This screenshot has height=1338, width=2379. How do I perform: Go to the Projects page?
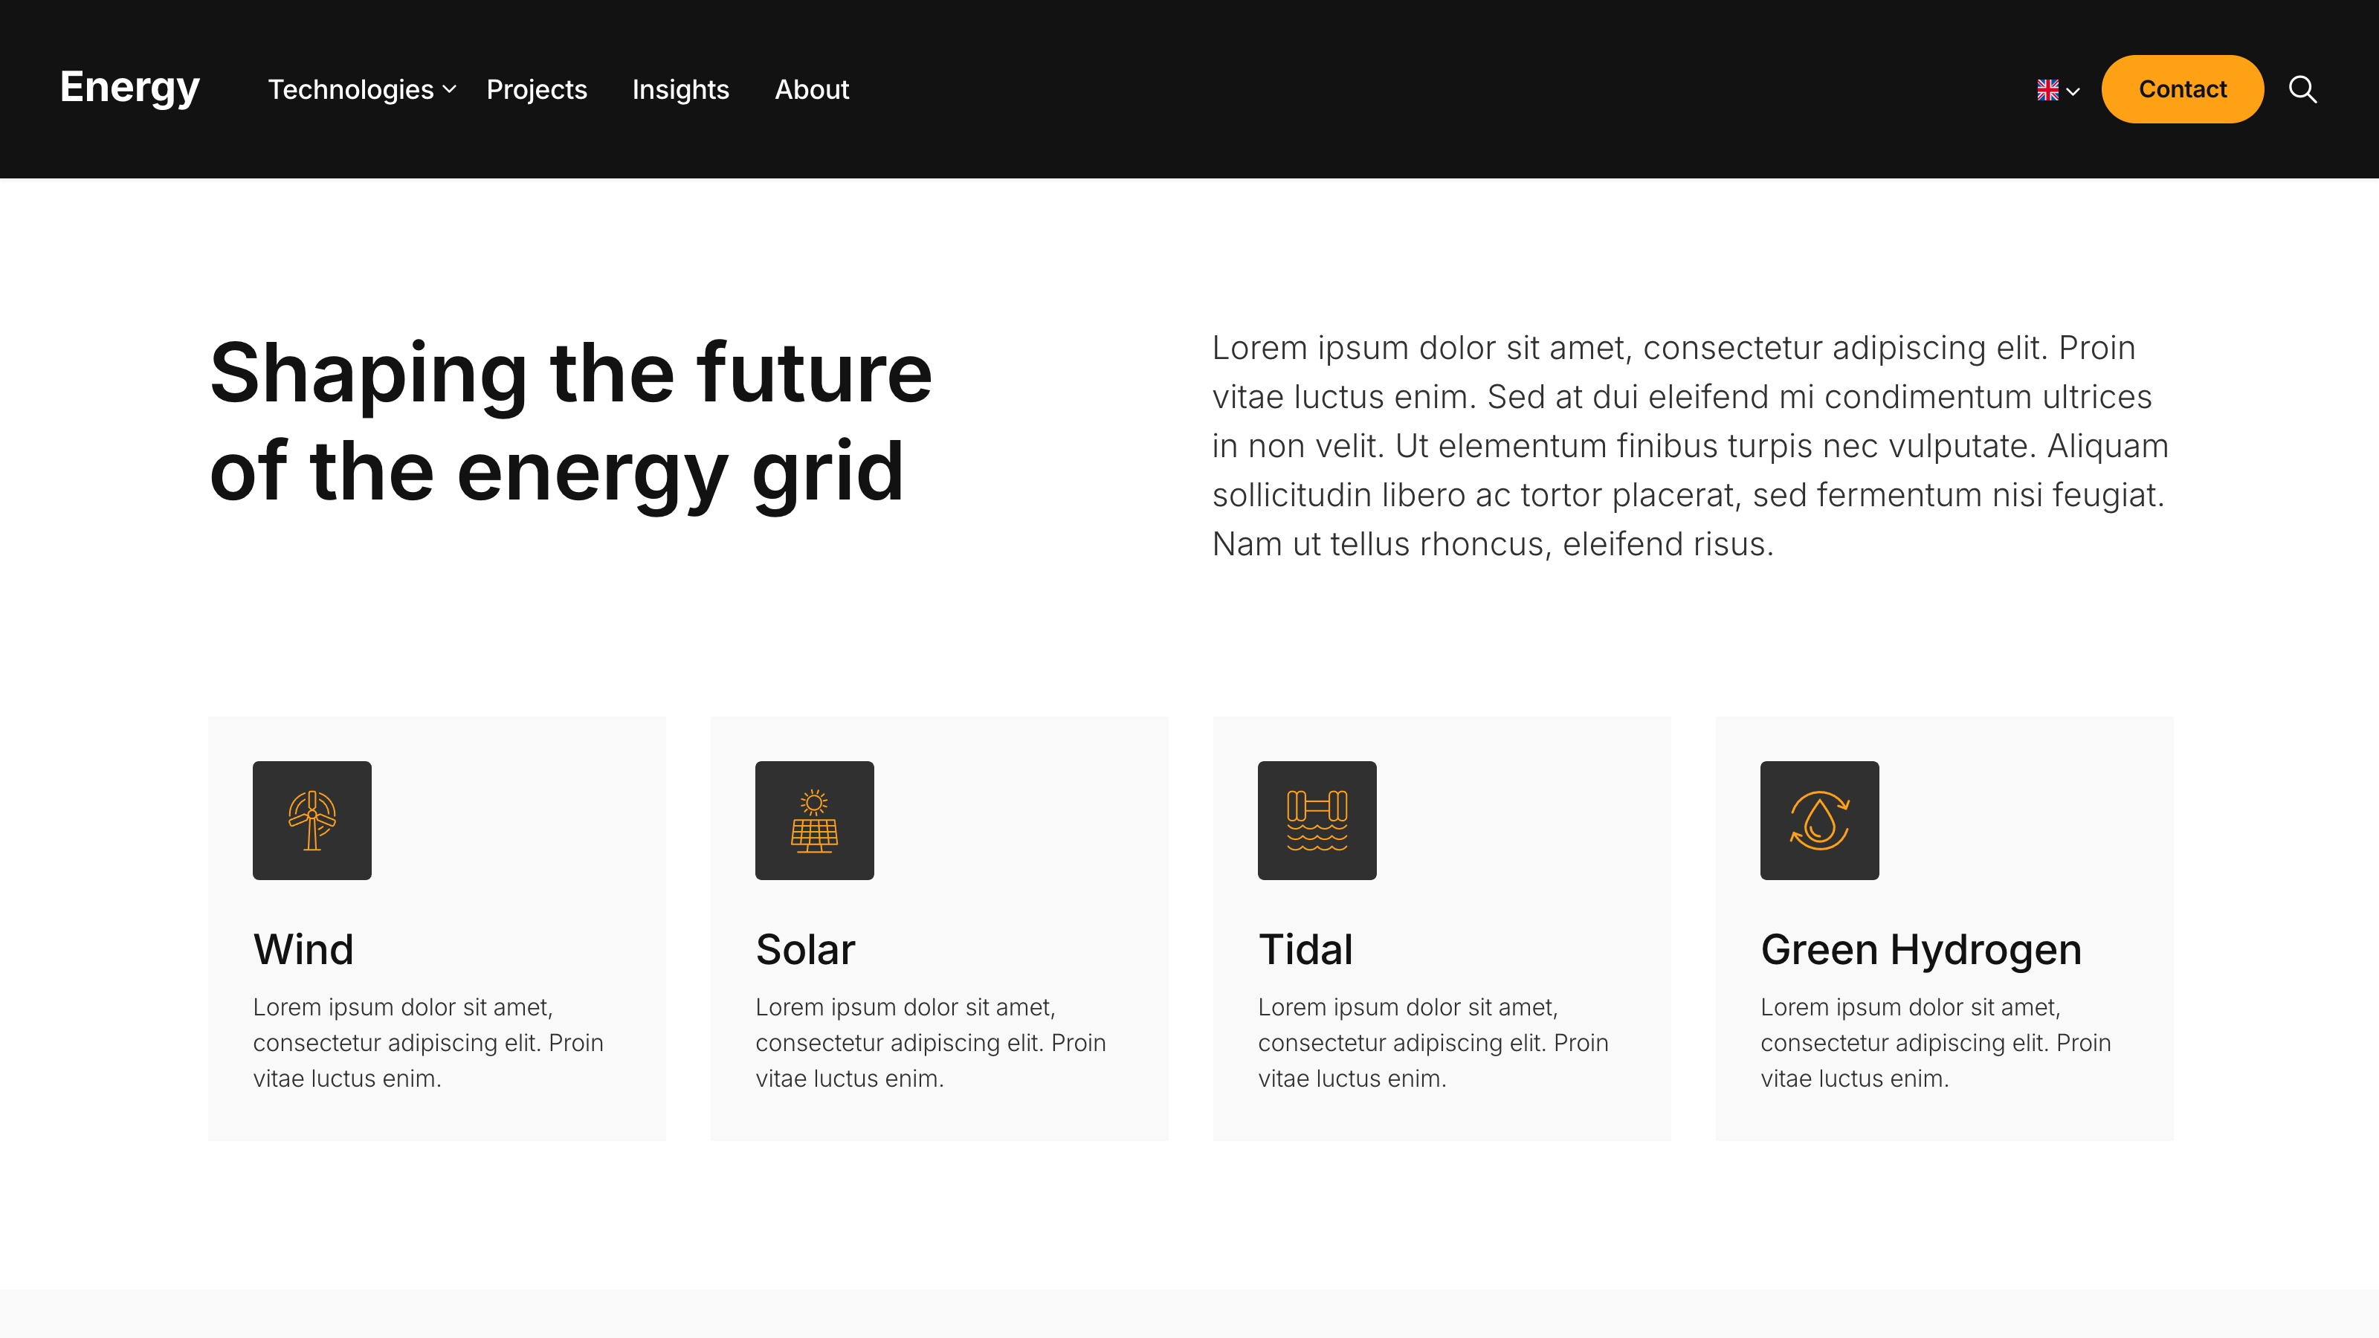[537, 89]
